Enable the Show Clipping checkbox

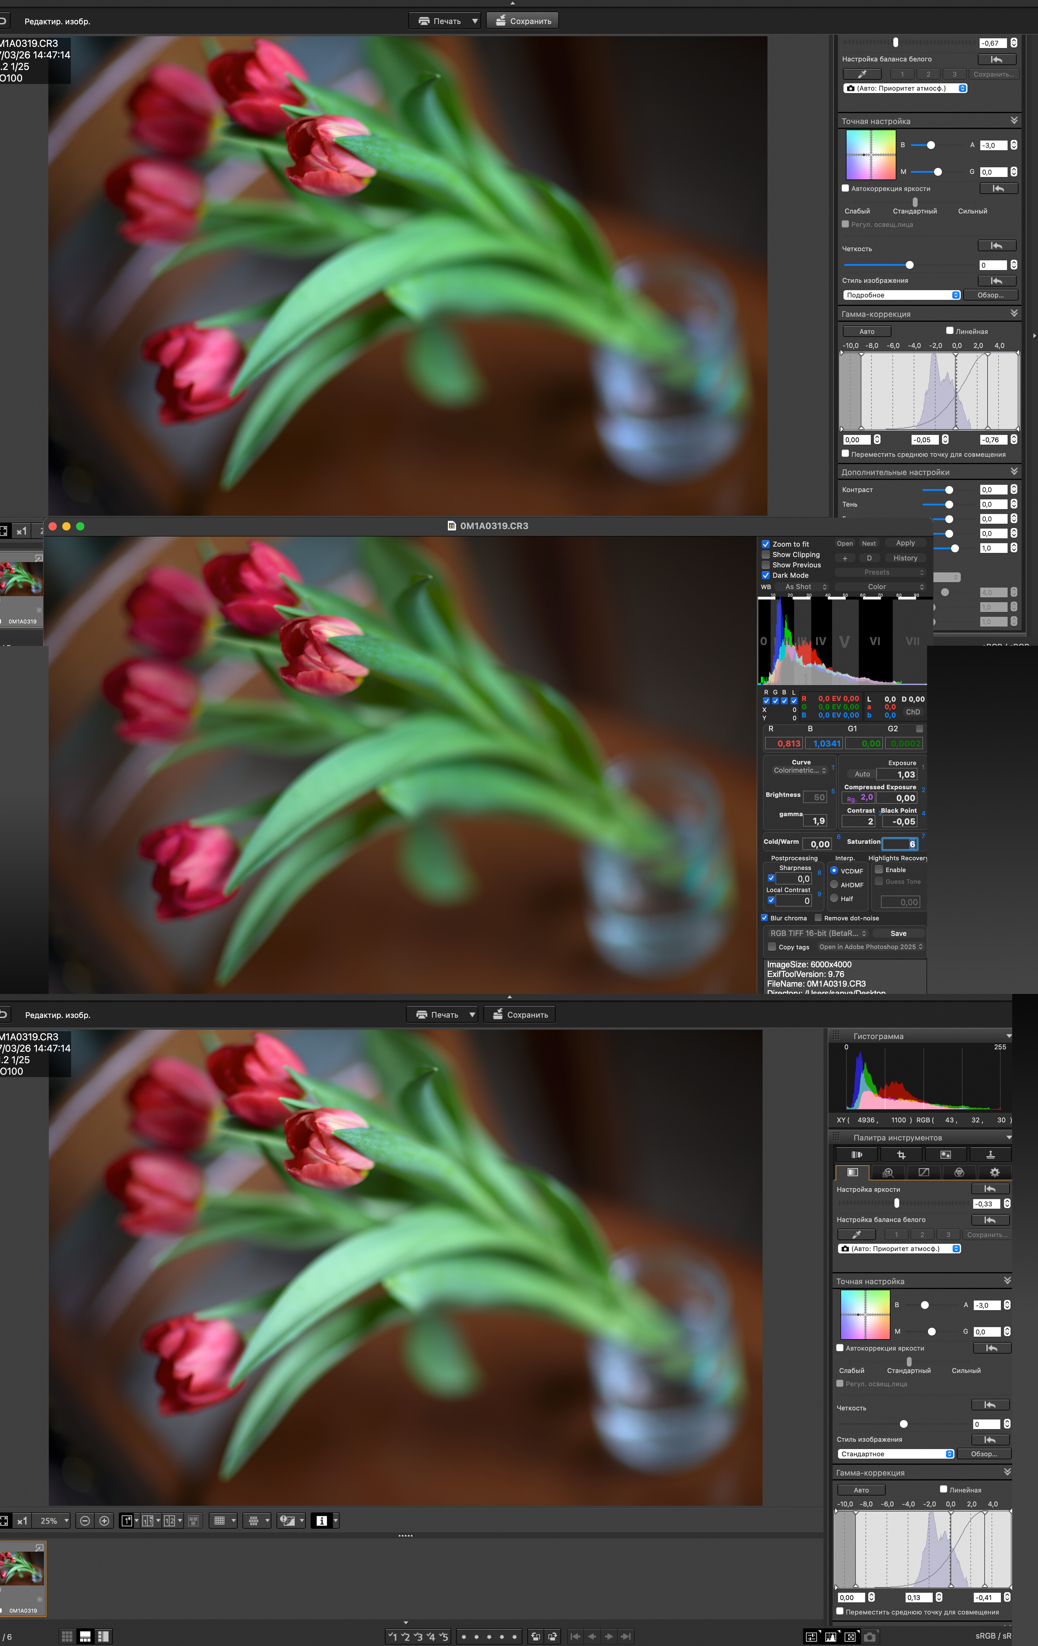766,555
